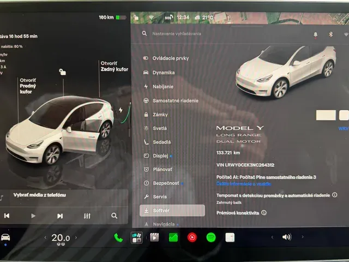
Task: Open the Sedadlá seats menu
Action: (x=157, y=142)
